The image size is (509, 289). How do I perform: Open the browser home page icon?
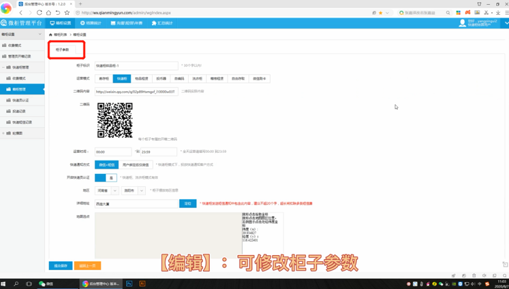click(48, 13)
